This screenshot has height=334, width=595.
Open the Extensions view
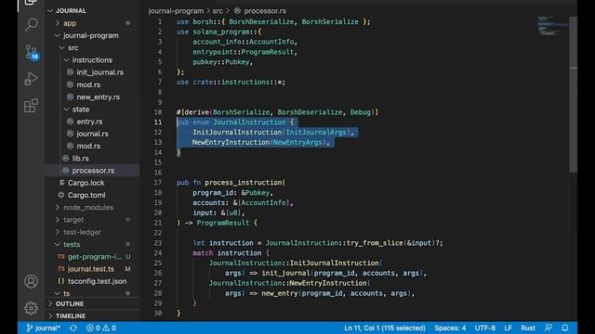[x=31, y=106]
